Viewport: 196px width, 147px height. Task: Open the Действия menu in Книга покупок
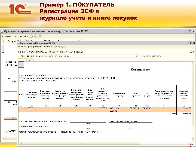(22, 47)
